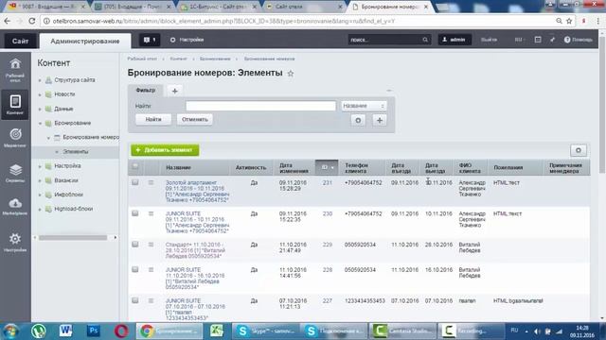
Task: Open row actions menu for Стандарт+ row
Action: [x=151, y=245]
